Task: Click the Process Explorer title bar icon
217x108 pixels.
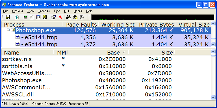Action: [4, 5]
